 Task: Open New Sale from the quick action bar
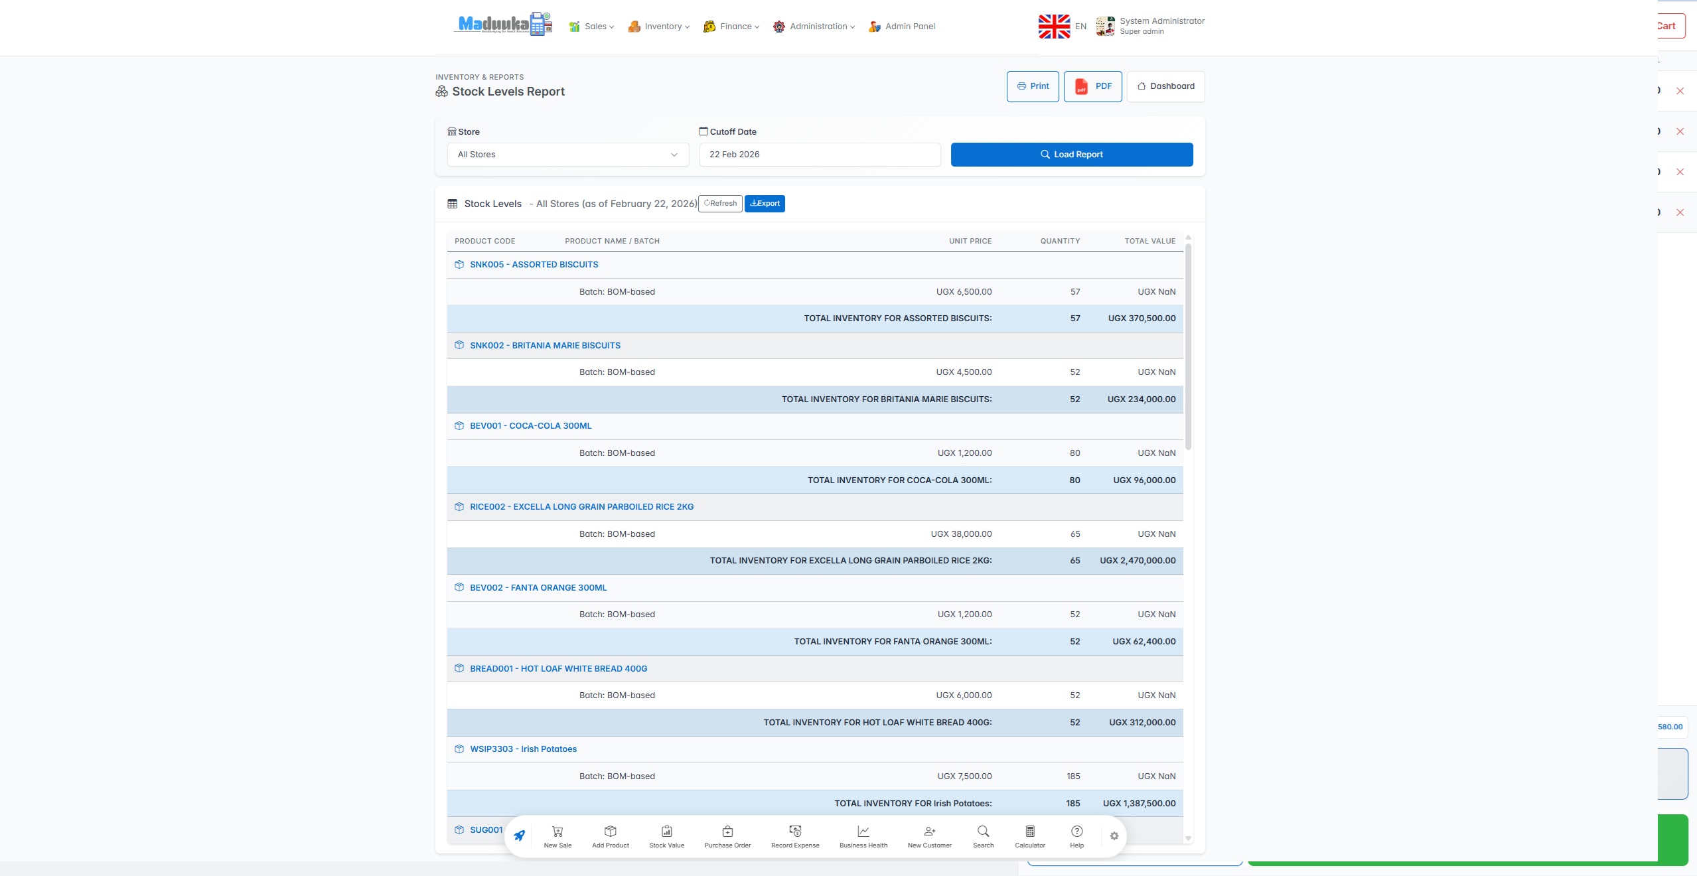[x=557, y=836]
